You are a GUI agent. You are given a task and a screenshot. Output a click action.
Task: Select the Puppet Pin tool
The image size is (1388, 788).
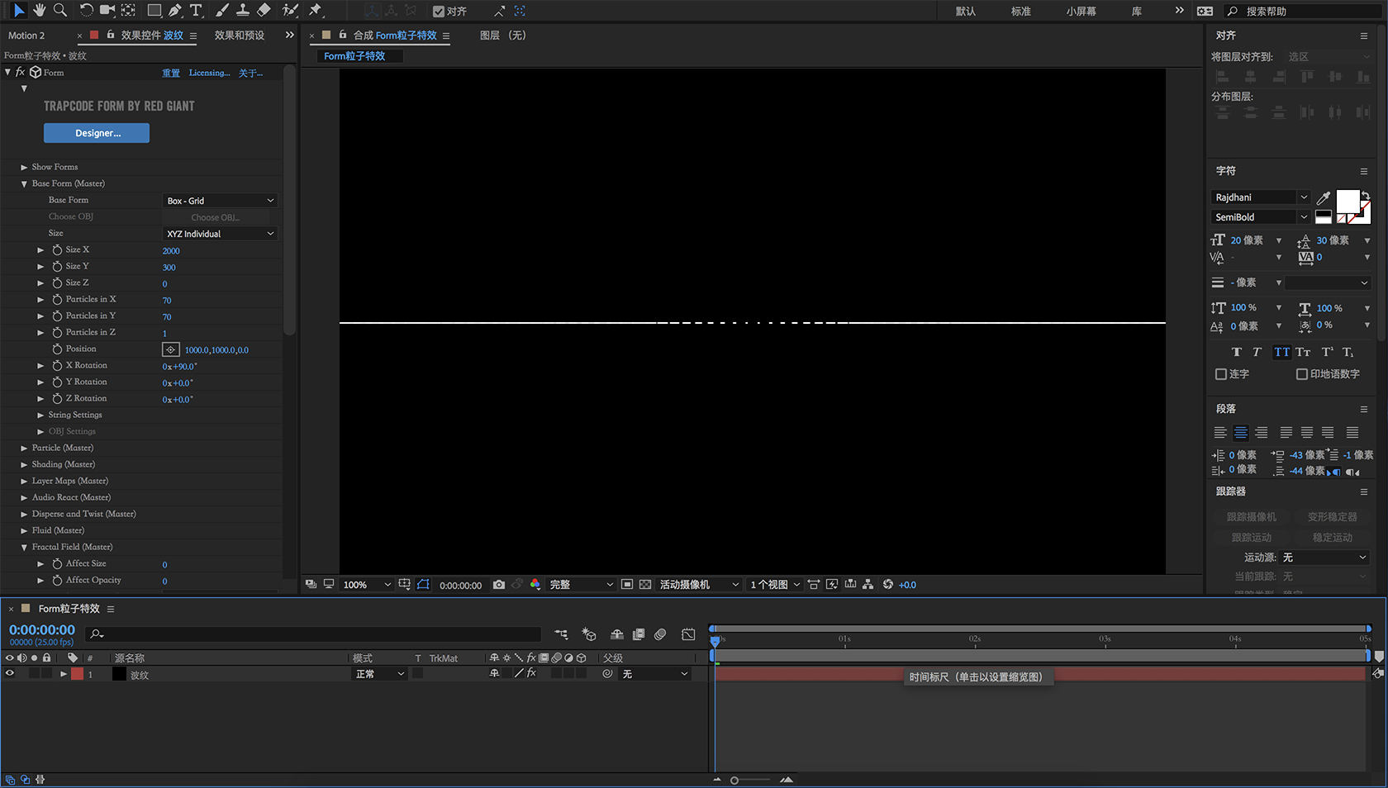pyautogui.click(x=315, y=11)
